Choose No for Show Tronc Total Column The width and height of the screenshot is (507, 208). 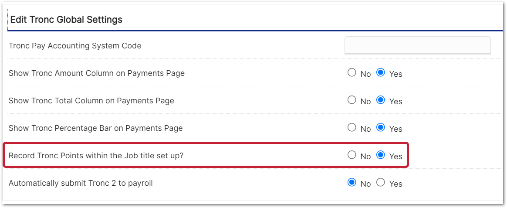pos(352,100)
